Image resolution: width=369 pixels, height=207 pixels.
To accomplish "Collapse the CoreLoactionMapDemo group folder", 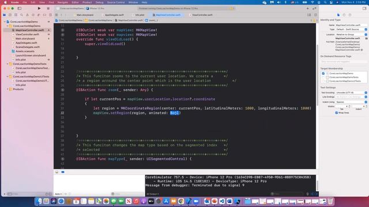I will [7, 26].
